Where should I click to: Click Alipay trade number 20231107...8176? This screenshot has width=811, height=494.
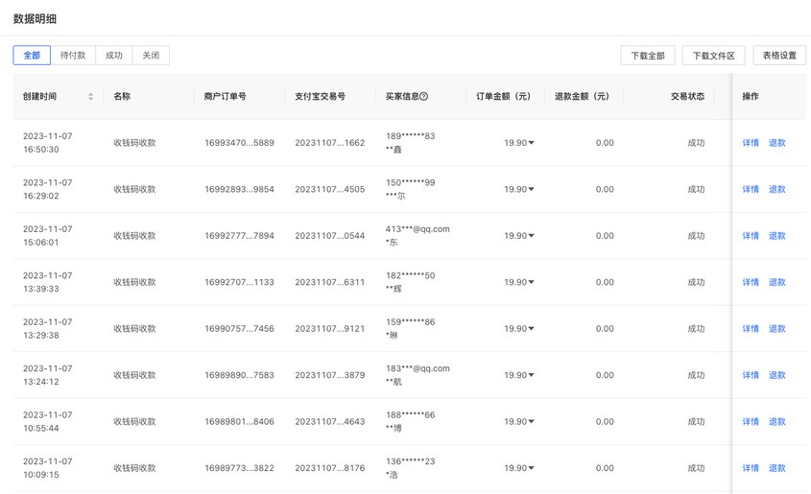point(330,468)
